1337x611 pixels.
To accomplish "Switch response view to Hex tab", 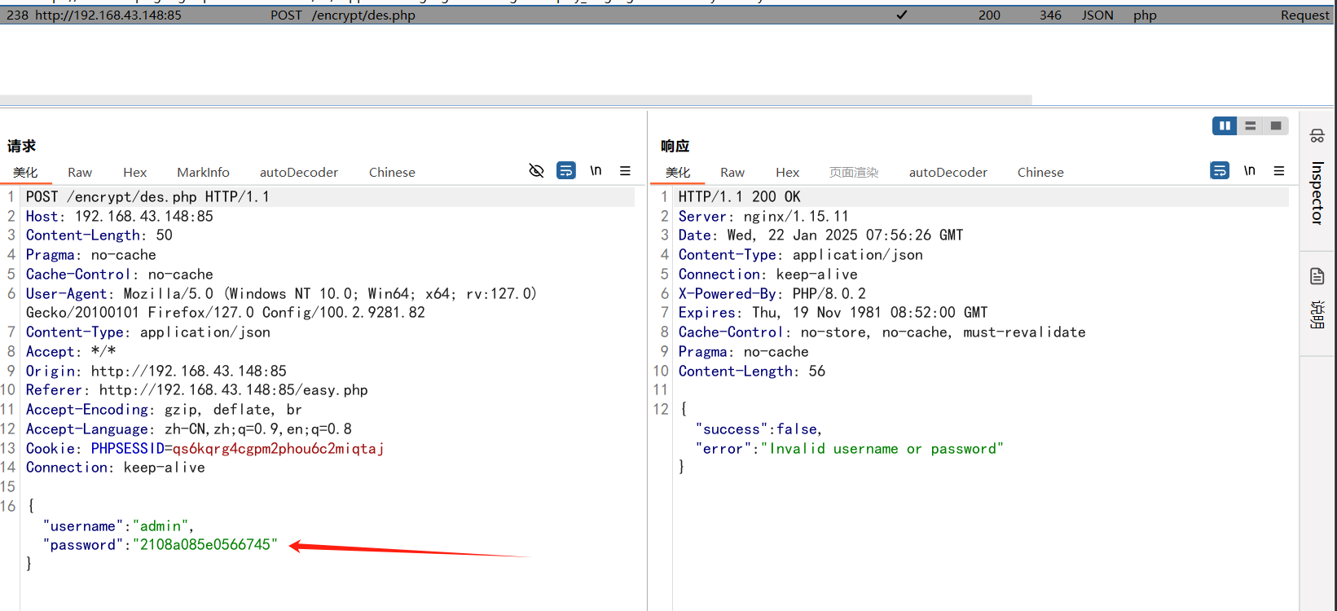I will point(788,172).
